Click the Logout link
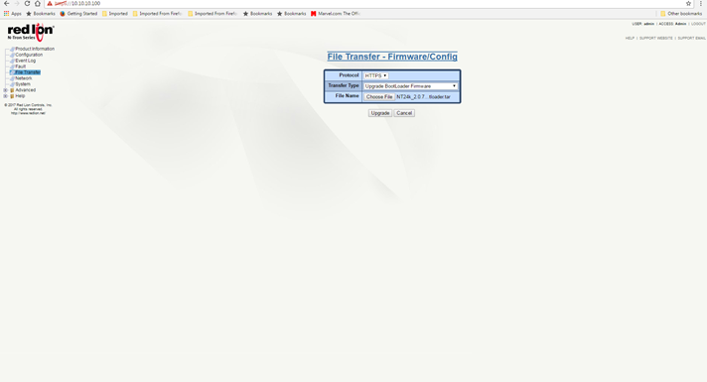The width and height of the screenshot is (707, 382). point(698,24)
